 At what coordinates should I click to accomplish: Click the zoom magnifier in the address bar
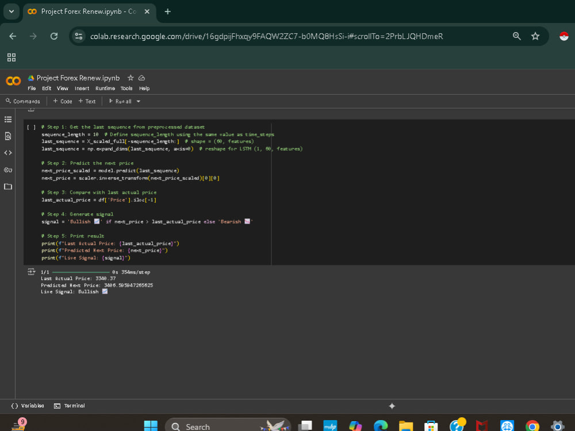coord(517,36)
